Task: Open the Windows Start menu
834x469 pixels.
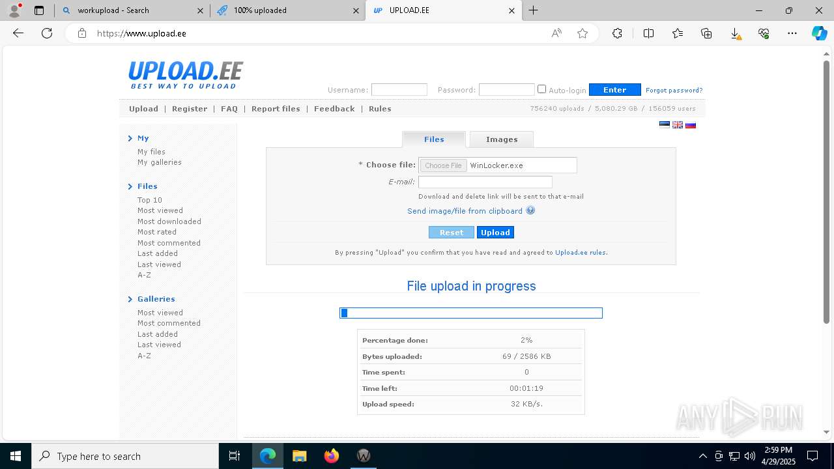Action: pyautogui.click(x=16, y=456)
